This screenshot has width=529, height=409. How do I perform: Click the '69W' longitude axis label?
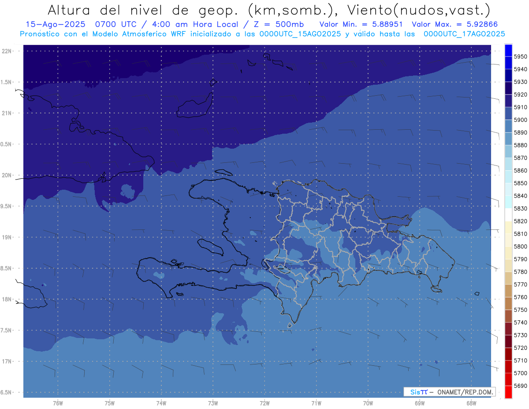(420, 403)
